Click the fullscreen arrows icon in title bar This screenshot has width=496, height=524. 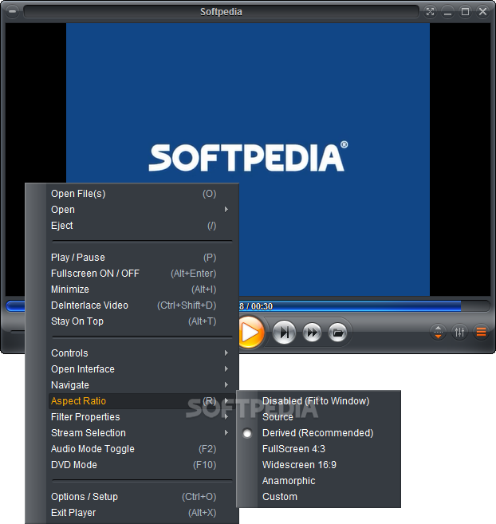click(x=430, y=12)
